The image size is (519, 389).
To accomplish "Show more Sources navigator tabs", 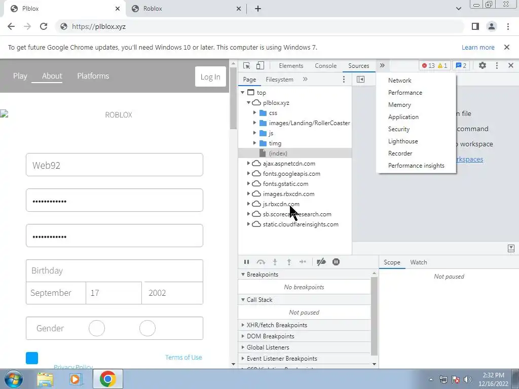I will pyautogui.click(x=305, y=79).
